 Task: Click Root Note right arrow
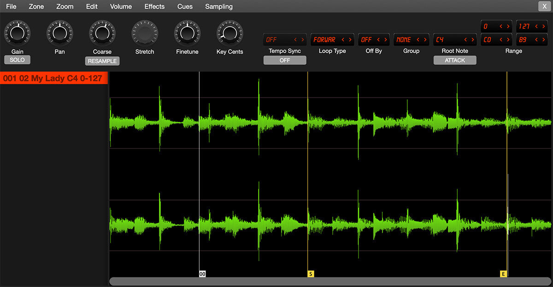(x=473, y=40)
